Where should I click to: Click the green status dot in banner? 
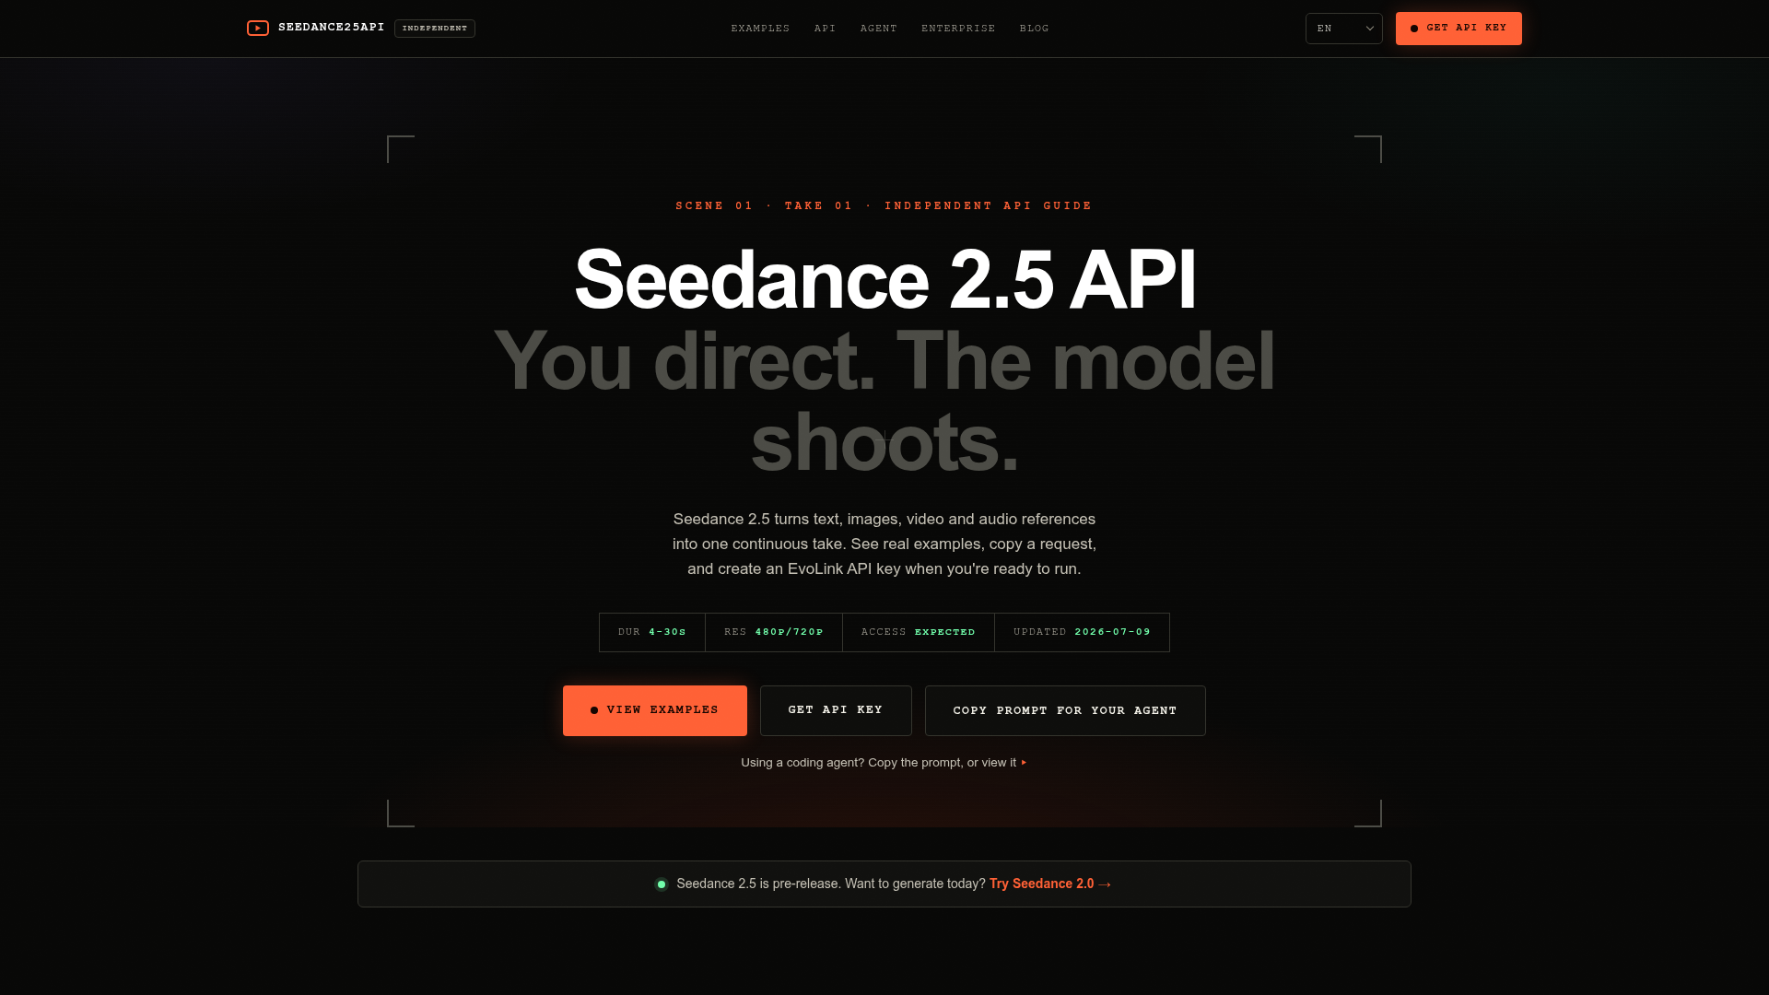click(662, 884)
